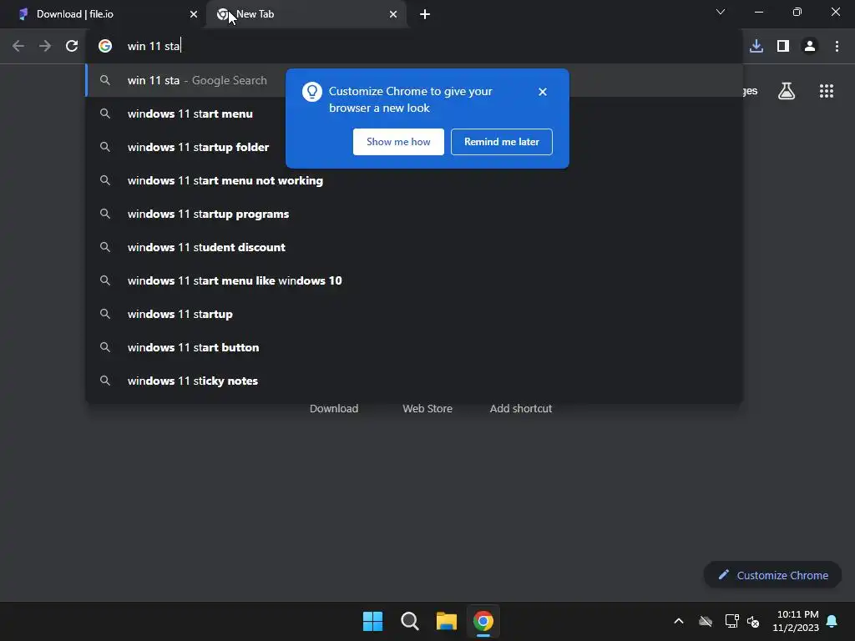Reload the current page

[72, 47]
